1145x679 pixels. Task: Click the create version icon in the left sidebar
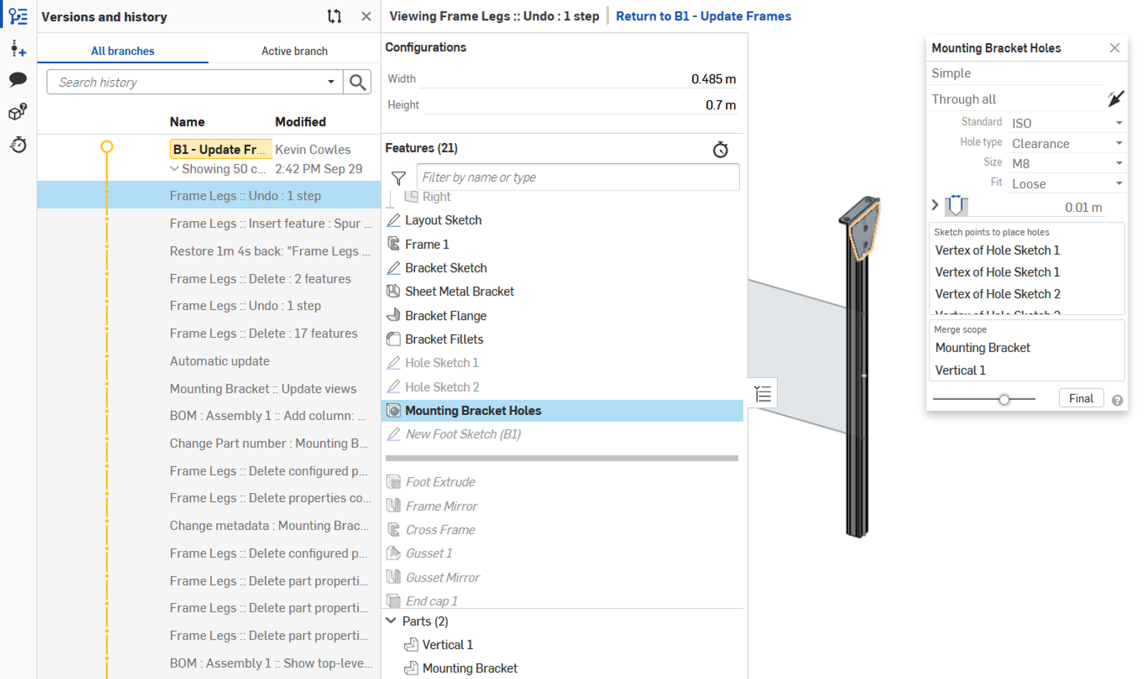point(17,48)
